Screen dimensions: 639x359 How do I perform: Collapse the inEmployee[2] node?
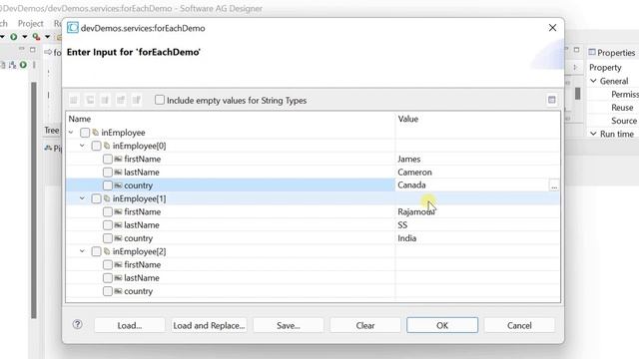click(82, 251)
